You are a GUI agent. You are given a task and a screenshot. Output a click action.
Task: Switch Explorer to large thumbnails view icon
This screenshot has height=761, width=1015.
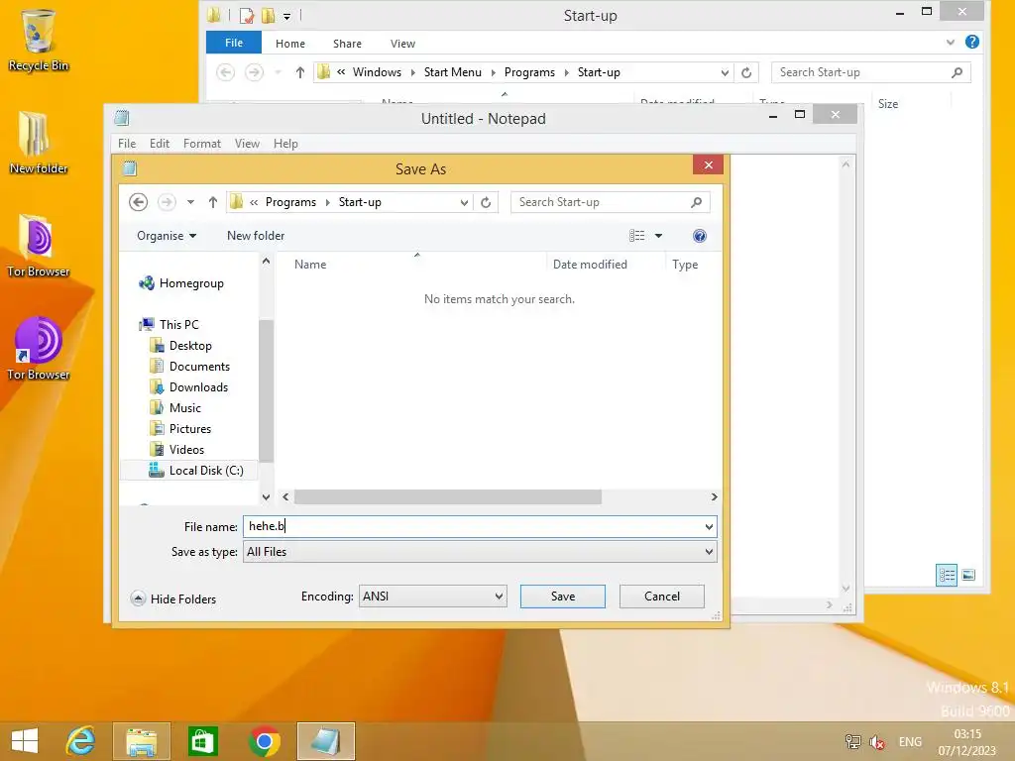[x=968, y=575]
